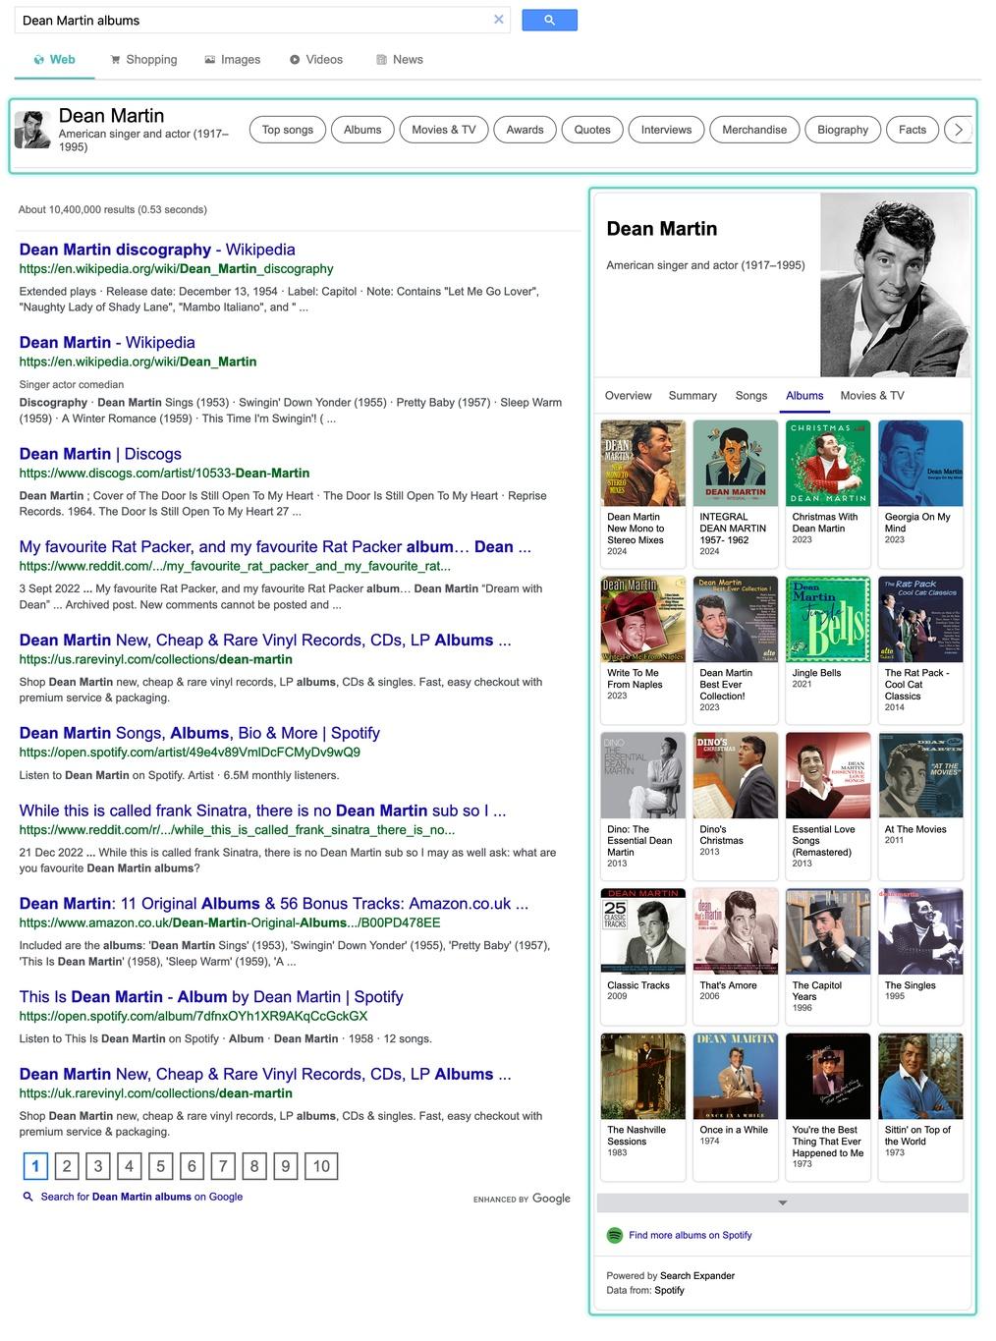Click the blue search magnifier button
The width and height of the screenshot is (996, 1341).
[549, 20]
